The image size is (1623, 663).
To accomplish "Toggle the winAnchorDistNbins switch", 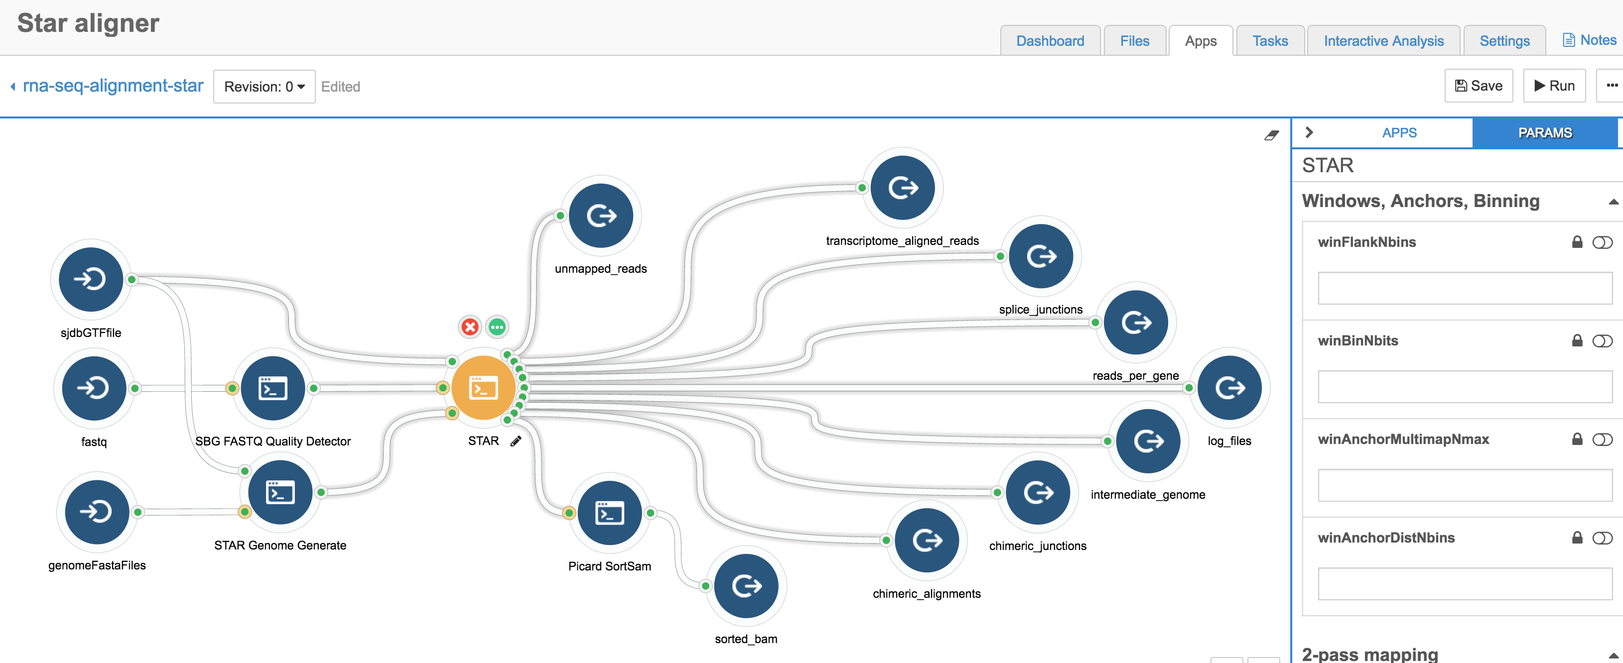I will coord(1602,539).
